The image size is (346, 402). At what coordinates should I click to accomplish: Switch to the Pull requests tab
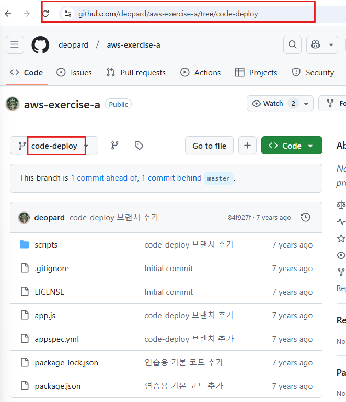tap(136, 73)
